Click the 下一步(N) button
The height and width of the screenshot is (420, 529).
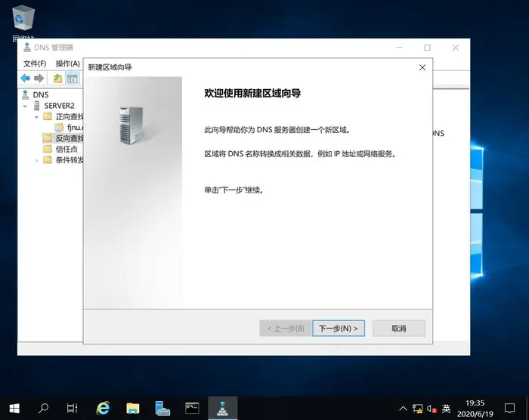339,329
